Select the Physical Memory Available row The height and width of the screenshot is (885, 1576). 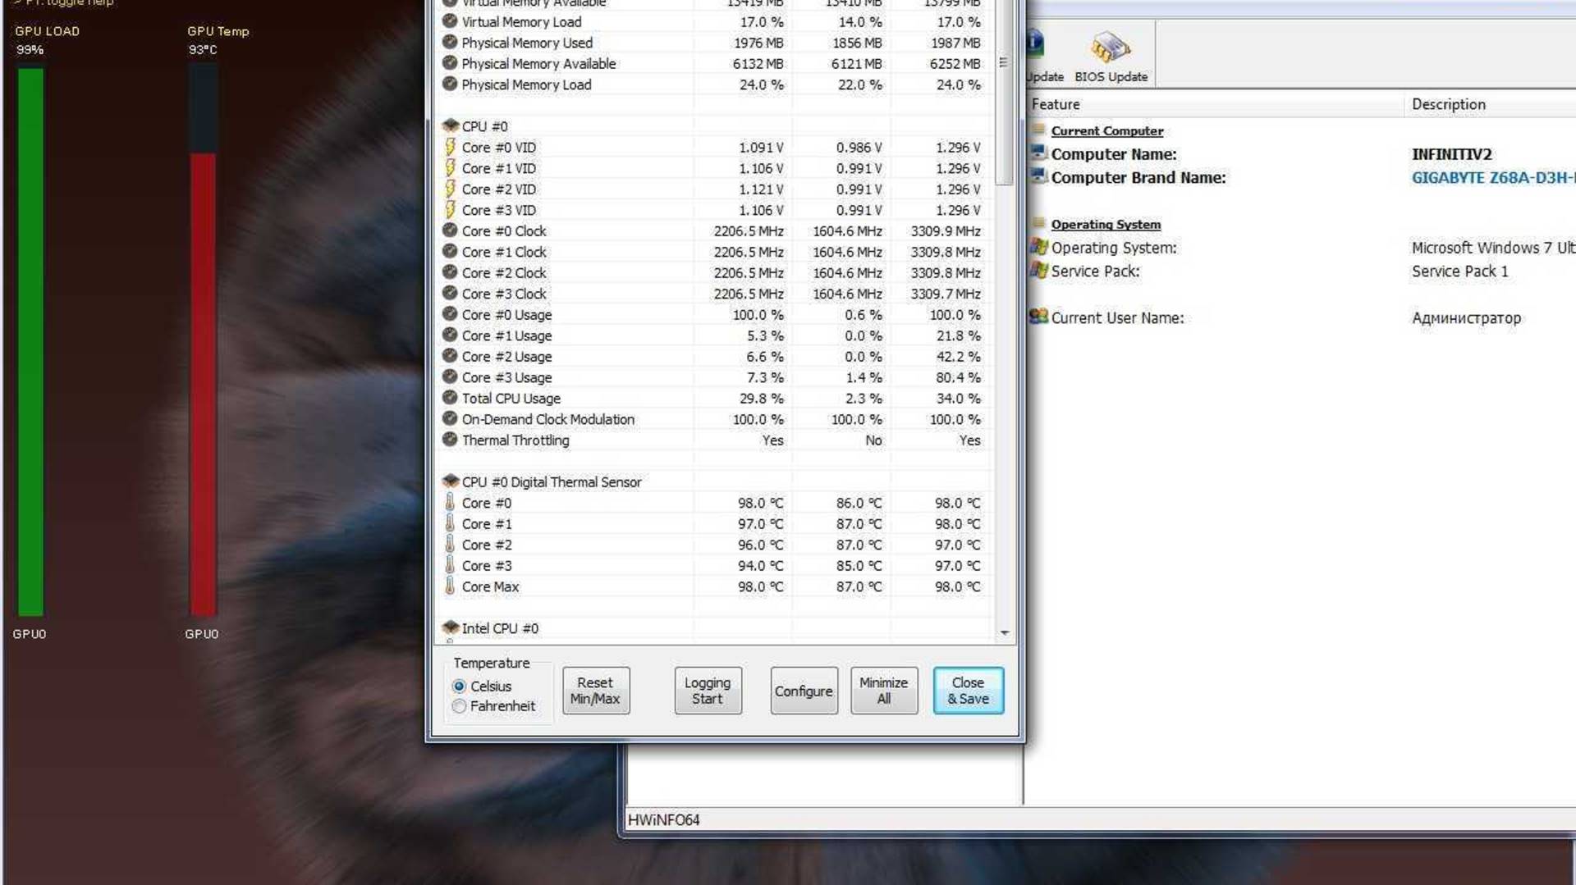[714, 64]
